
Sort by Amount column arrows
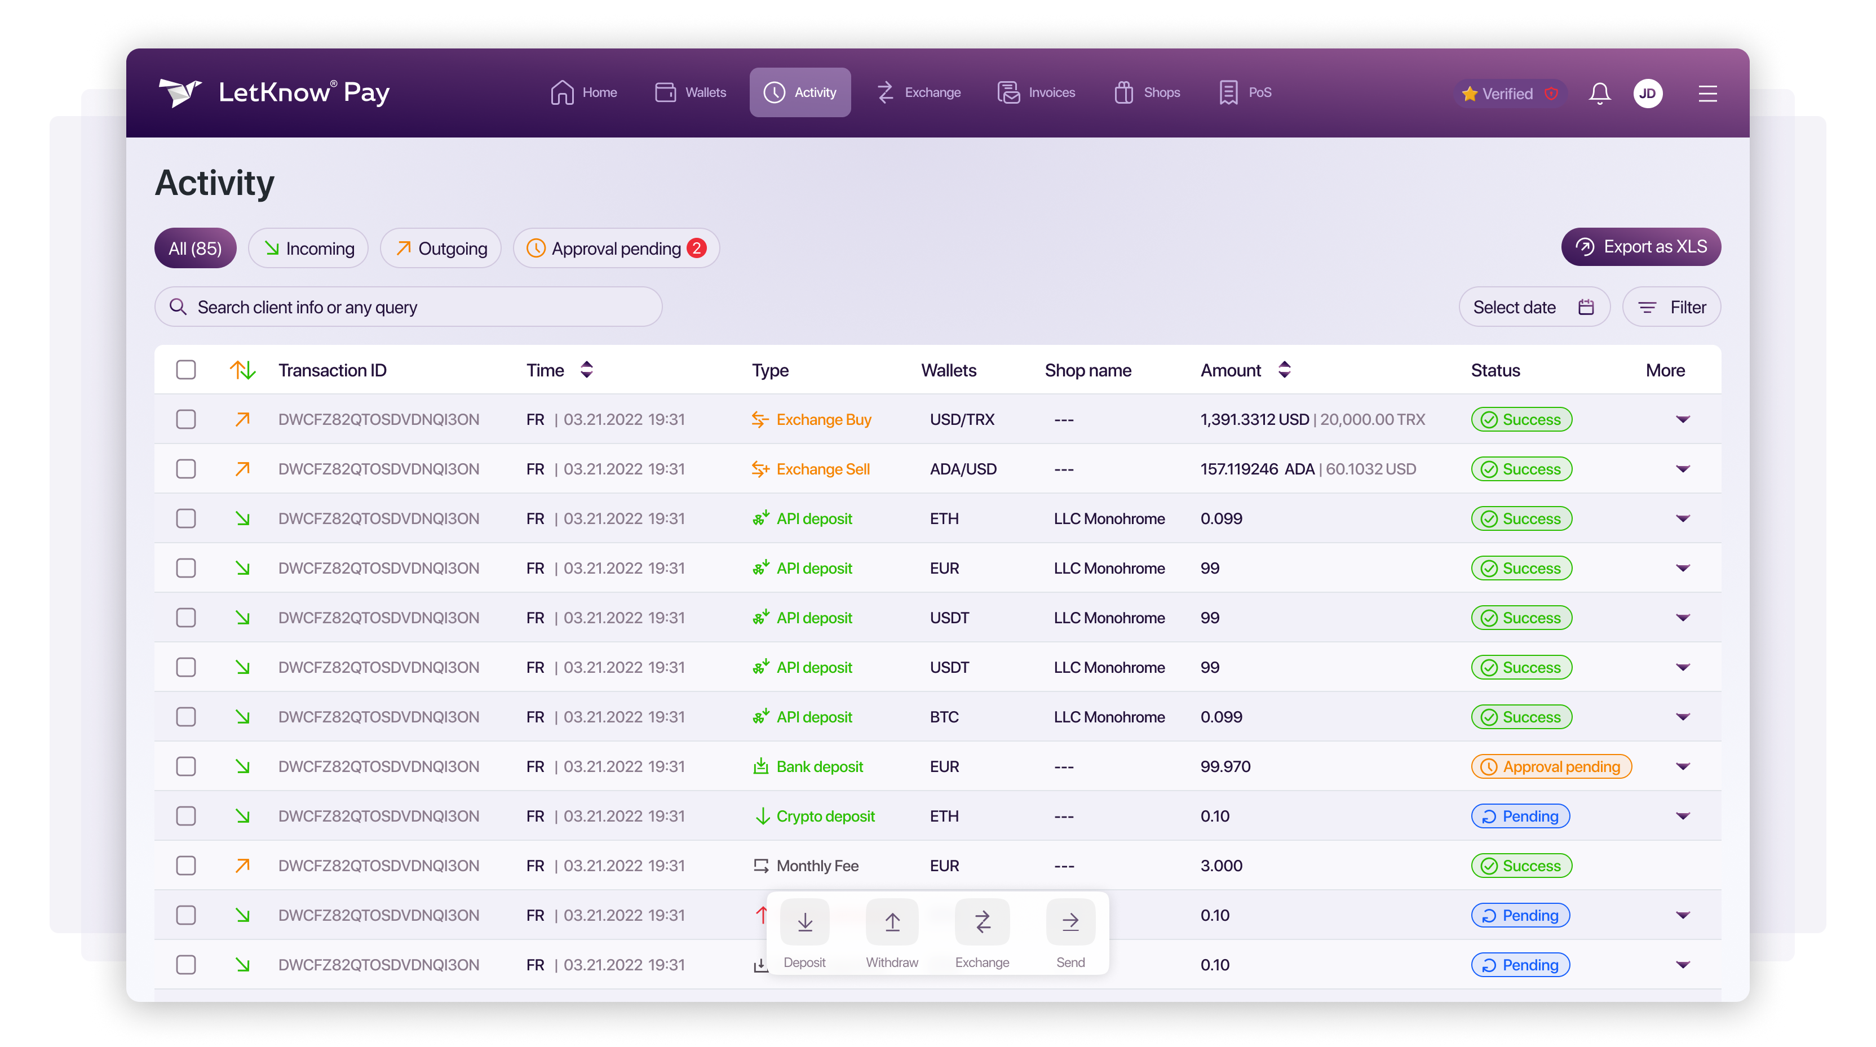point(1284,370)
